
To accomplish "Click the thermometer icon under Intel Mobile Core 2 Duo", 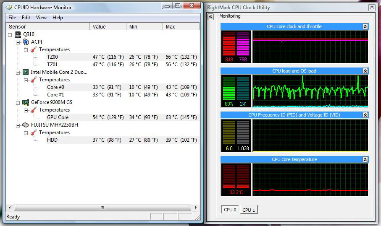I will click(x=34, y=80).
